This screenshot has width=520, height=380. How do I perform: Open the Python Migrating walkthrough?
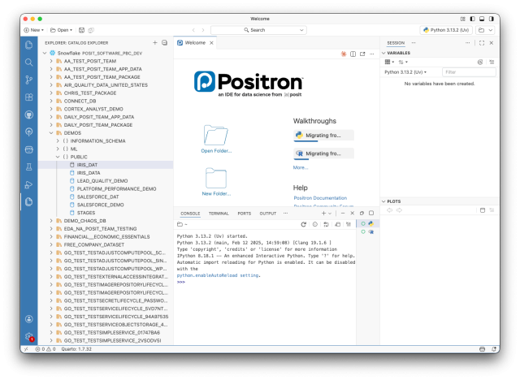point(323,135)
